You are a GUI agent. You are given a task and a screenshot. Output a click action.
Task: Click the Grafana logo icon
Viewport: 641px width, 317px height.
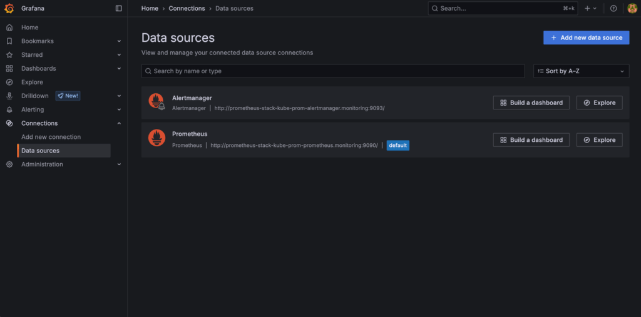click(9, 8)
